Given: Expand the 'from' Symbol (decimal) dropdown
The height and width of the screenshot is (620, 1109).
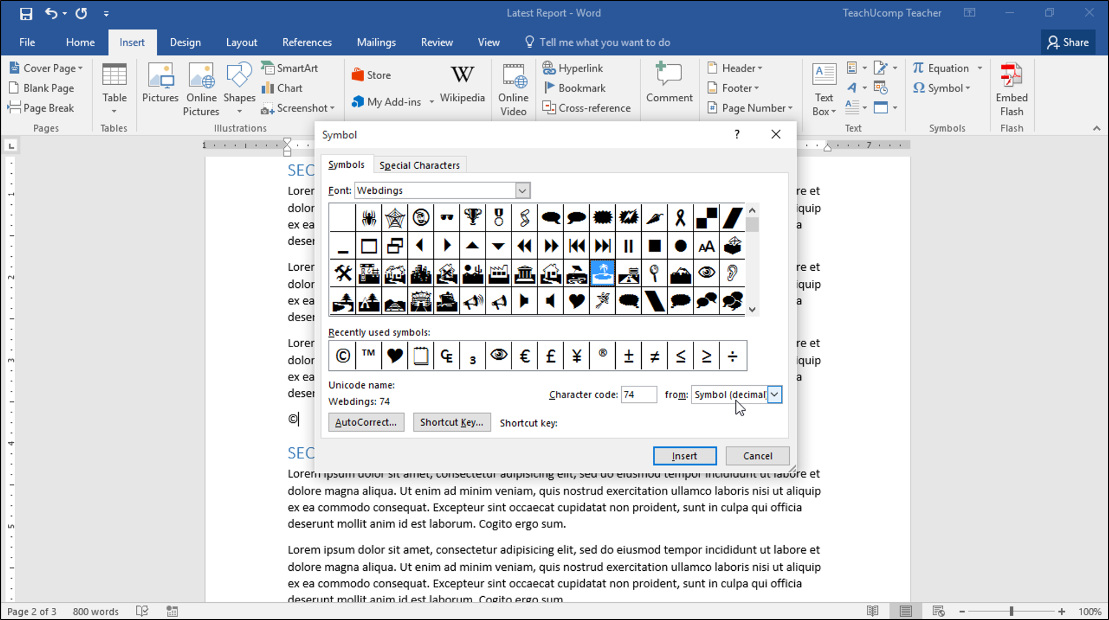Looking at the screenshot, I should coord(774,395).
